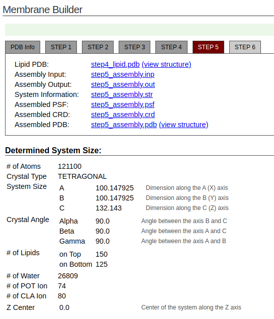
Task: Click the 'Assembled CRD:' label
Action: 42,115
